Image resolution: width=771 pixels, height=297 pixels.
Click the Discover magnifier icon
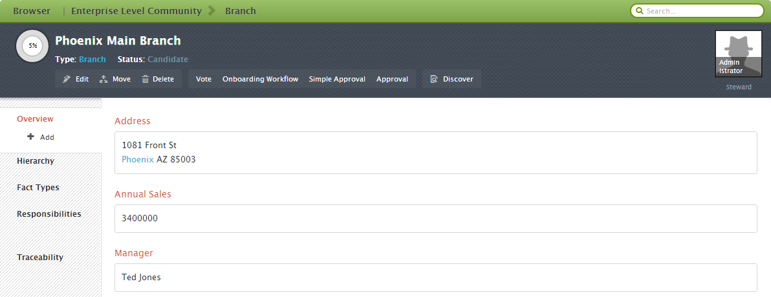[434, 79]
